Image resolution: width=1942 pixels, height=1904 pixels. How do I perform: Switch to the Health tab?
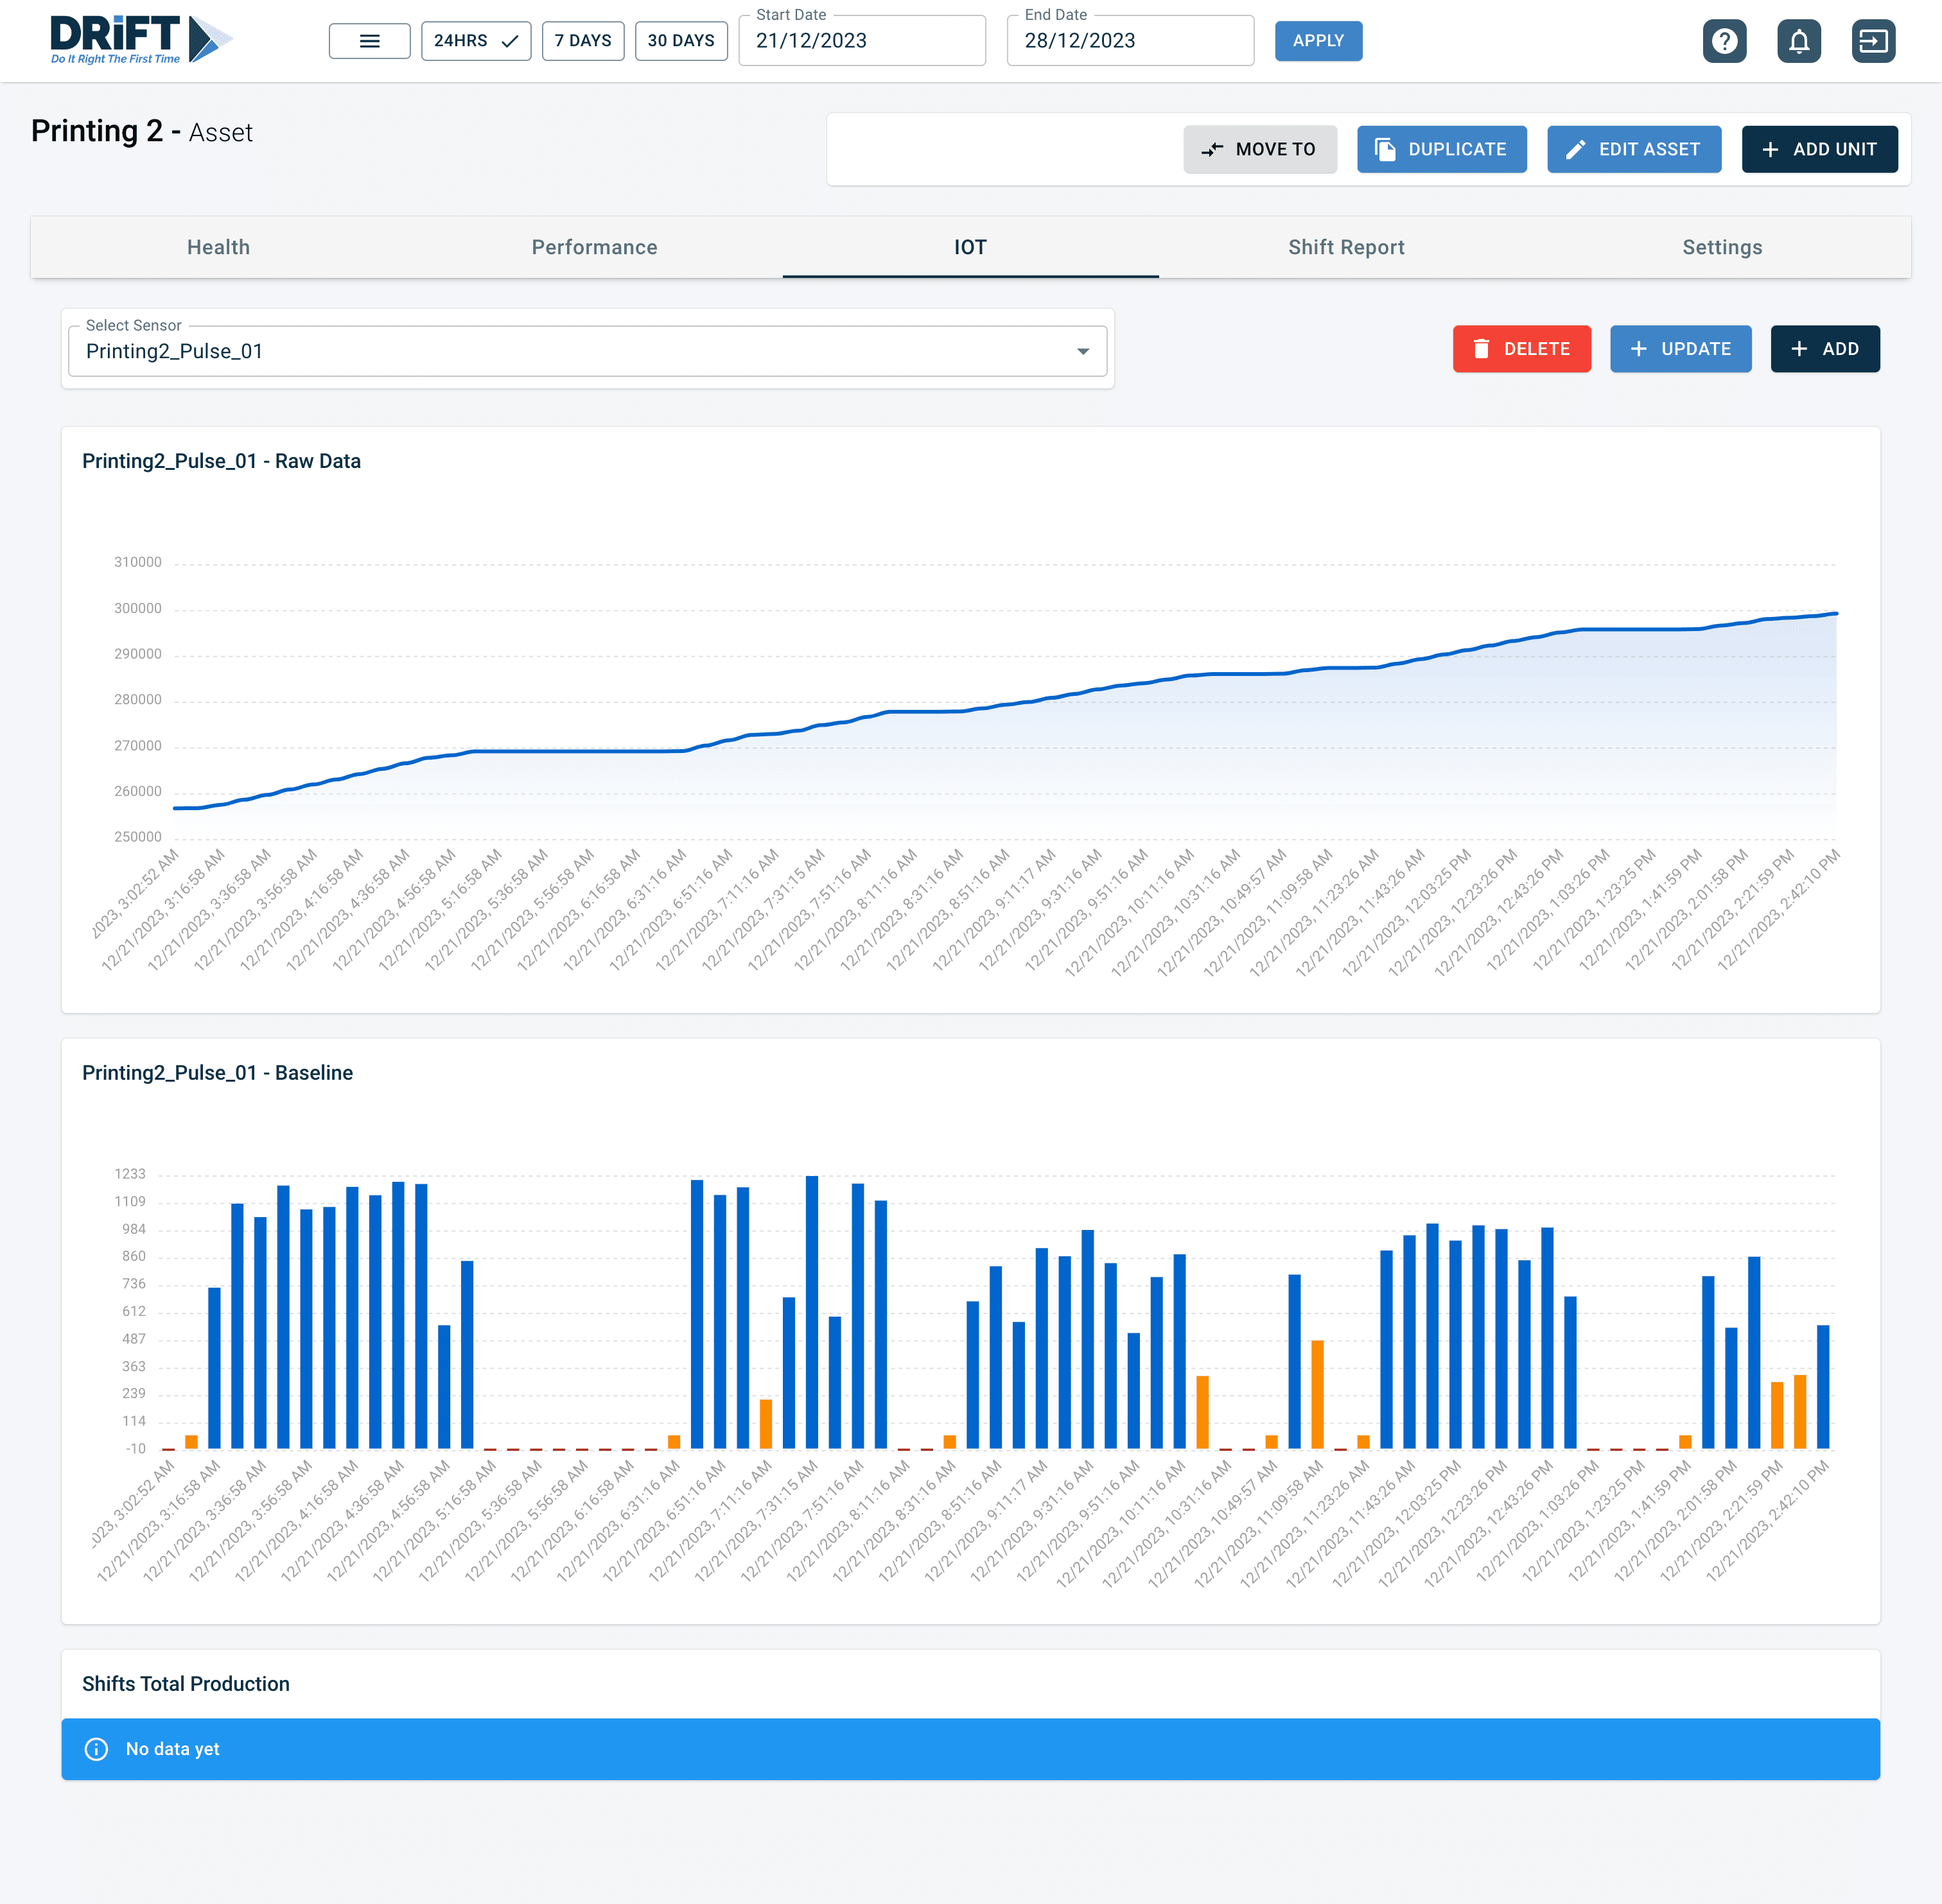point(218,246)
